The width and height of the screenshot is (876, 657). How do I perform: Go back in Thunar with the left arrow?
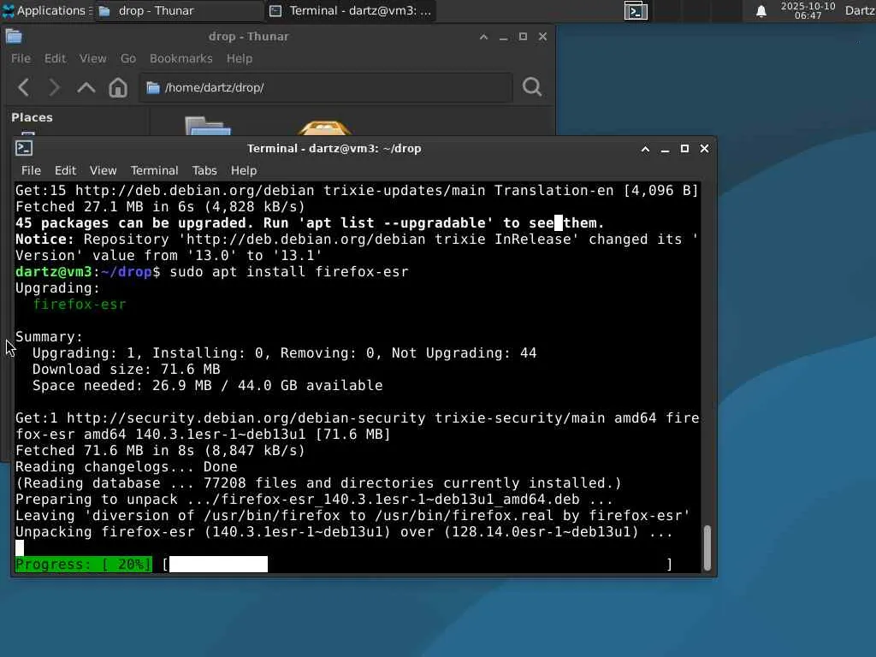pos(23,87)
